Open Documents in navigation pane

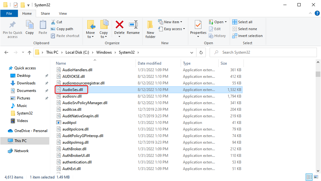[26, 91]
